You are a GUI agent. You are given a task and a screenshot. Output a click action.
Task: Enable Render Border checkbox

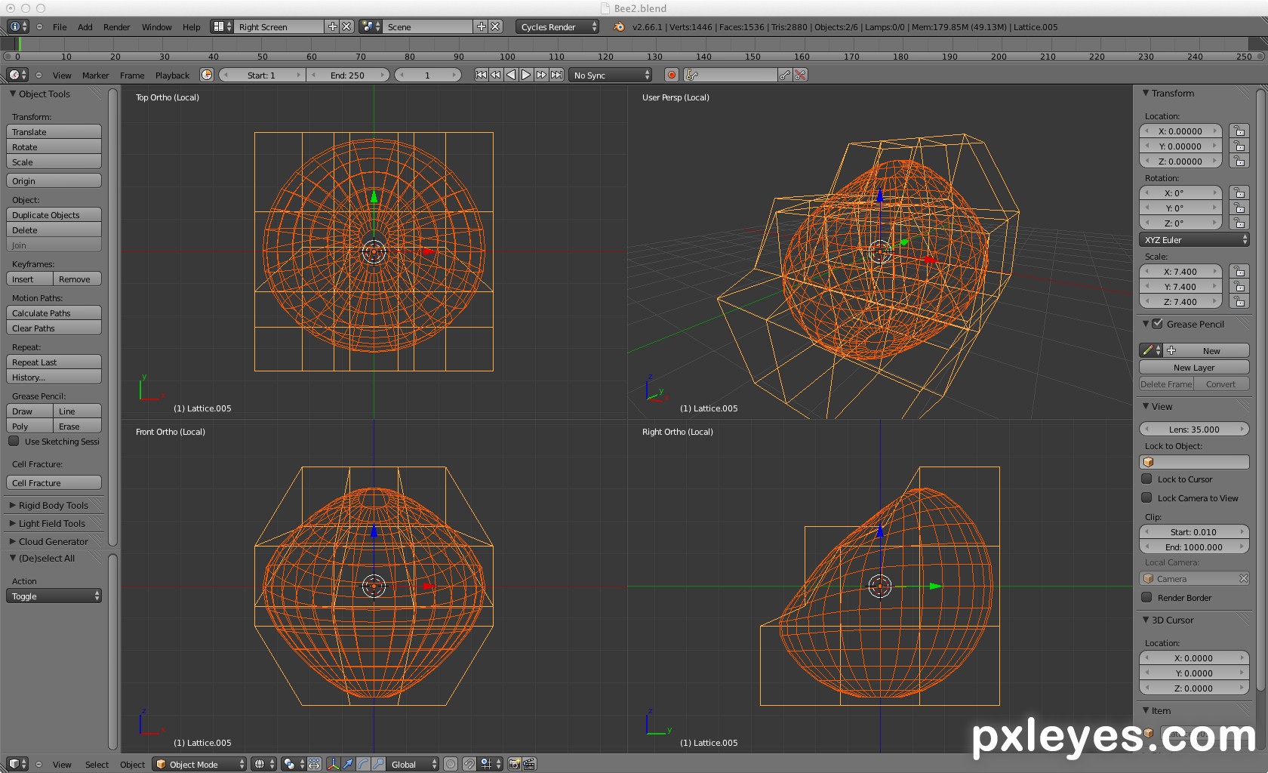[1146, 597]
